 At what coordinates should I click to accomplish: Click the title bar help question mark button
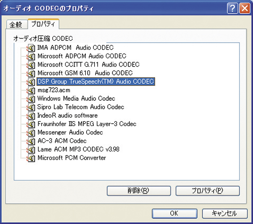[232, 8]
